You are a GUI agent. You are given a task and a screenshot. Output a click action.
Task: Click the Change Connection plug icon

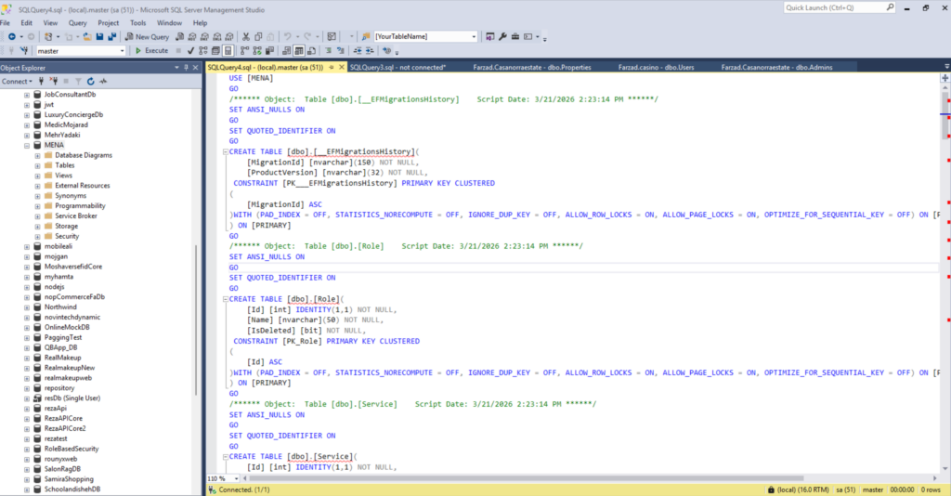pos(25,51)
